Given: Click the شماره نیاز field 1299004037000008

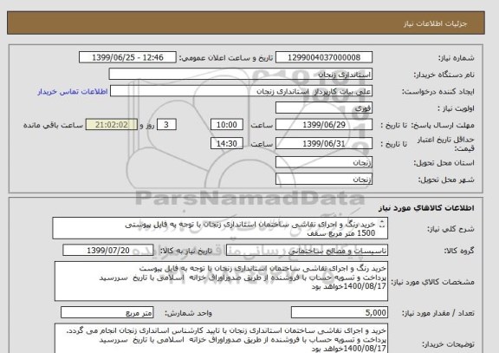Looking at the screenshot, I should pos(324,57).
